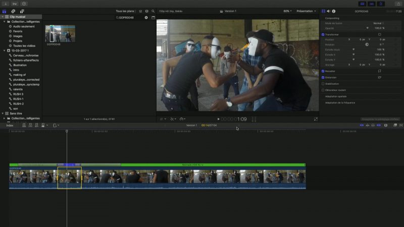Open the filter window icon beside search
Screen dimensions: 404x227
[x=154, y=18]
